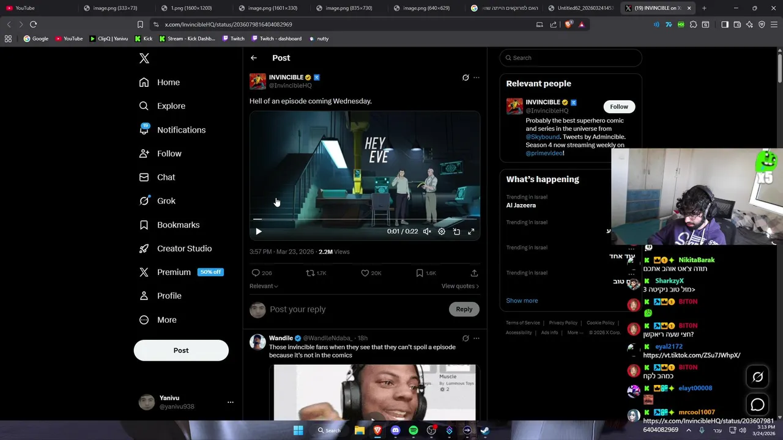Screen dimensions: 783x440
Task: Open Twitch - dashboard bookmark
Action: pyautogui.click(x=276, y=38)
